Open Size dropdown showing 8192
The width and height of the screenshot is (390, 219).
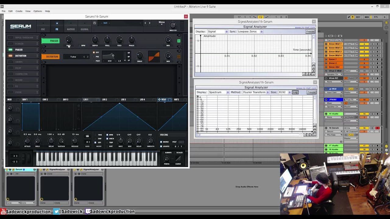pos(285,92)
